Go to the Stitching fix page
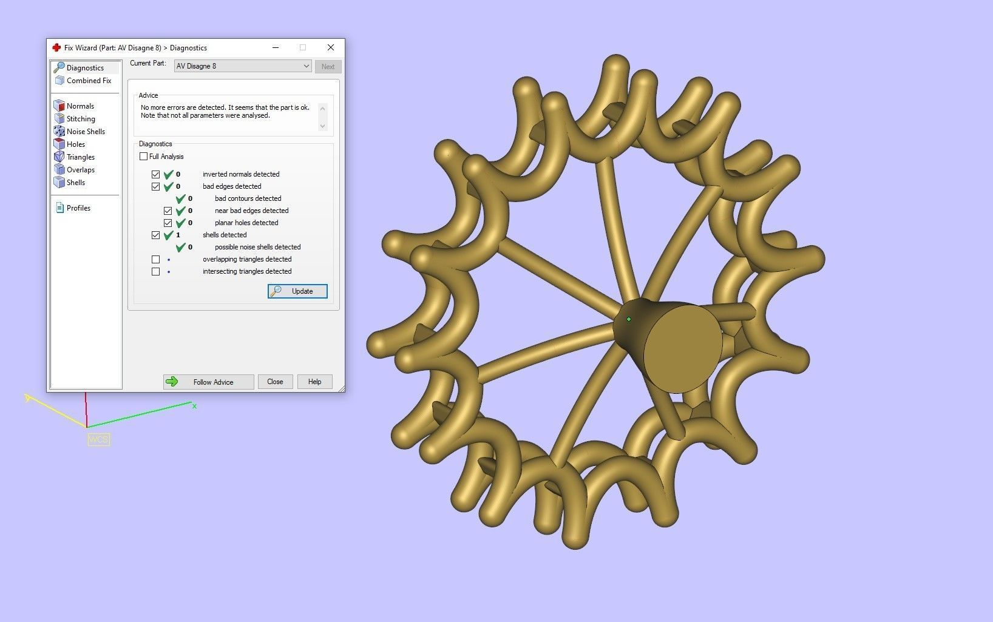The image size is (993, 622). (x=81, y=118)
